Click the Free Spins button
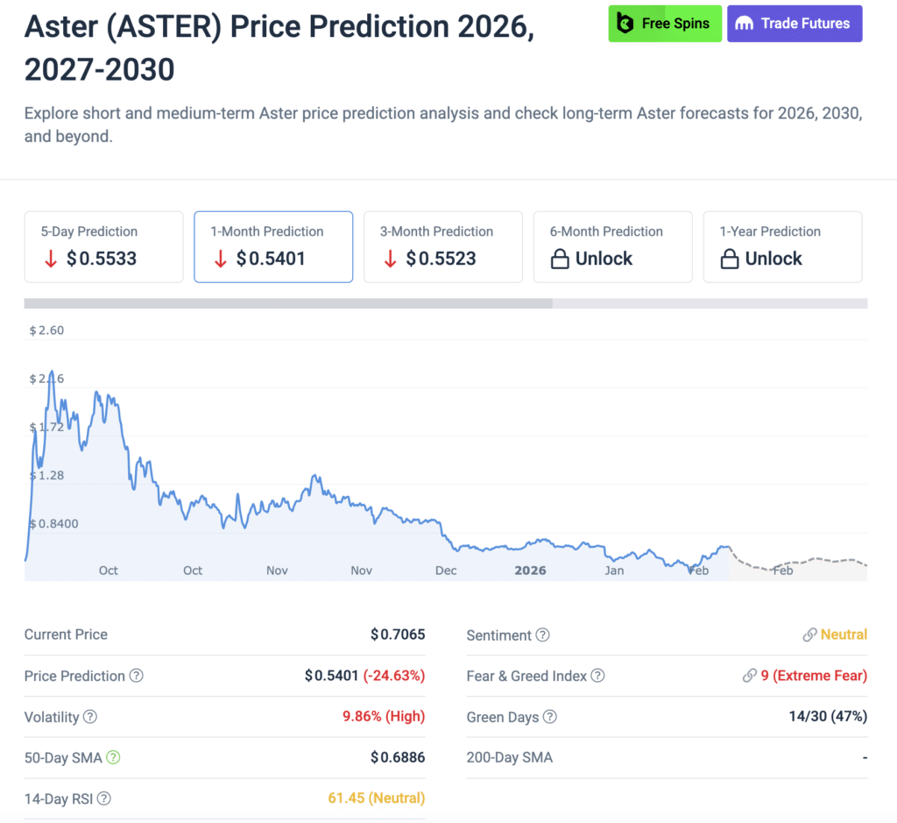The image size is (897, 823). pos(665,24)
